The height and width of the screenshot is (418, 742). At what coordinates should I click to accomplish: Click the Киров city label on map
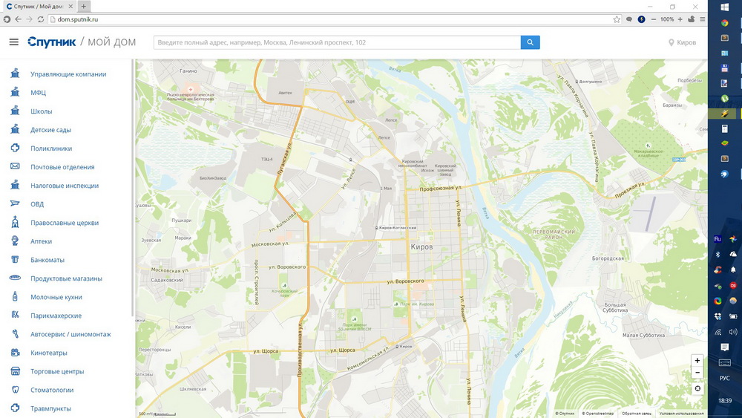tap(421, 247)
